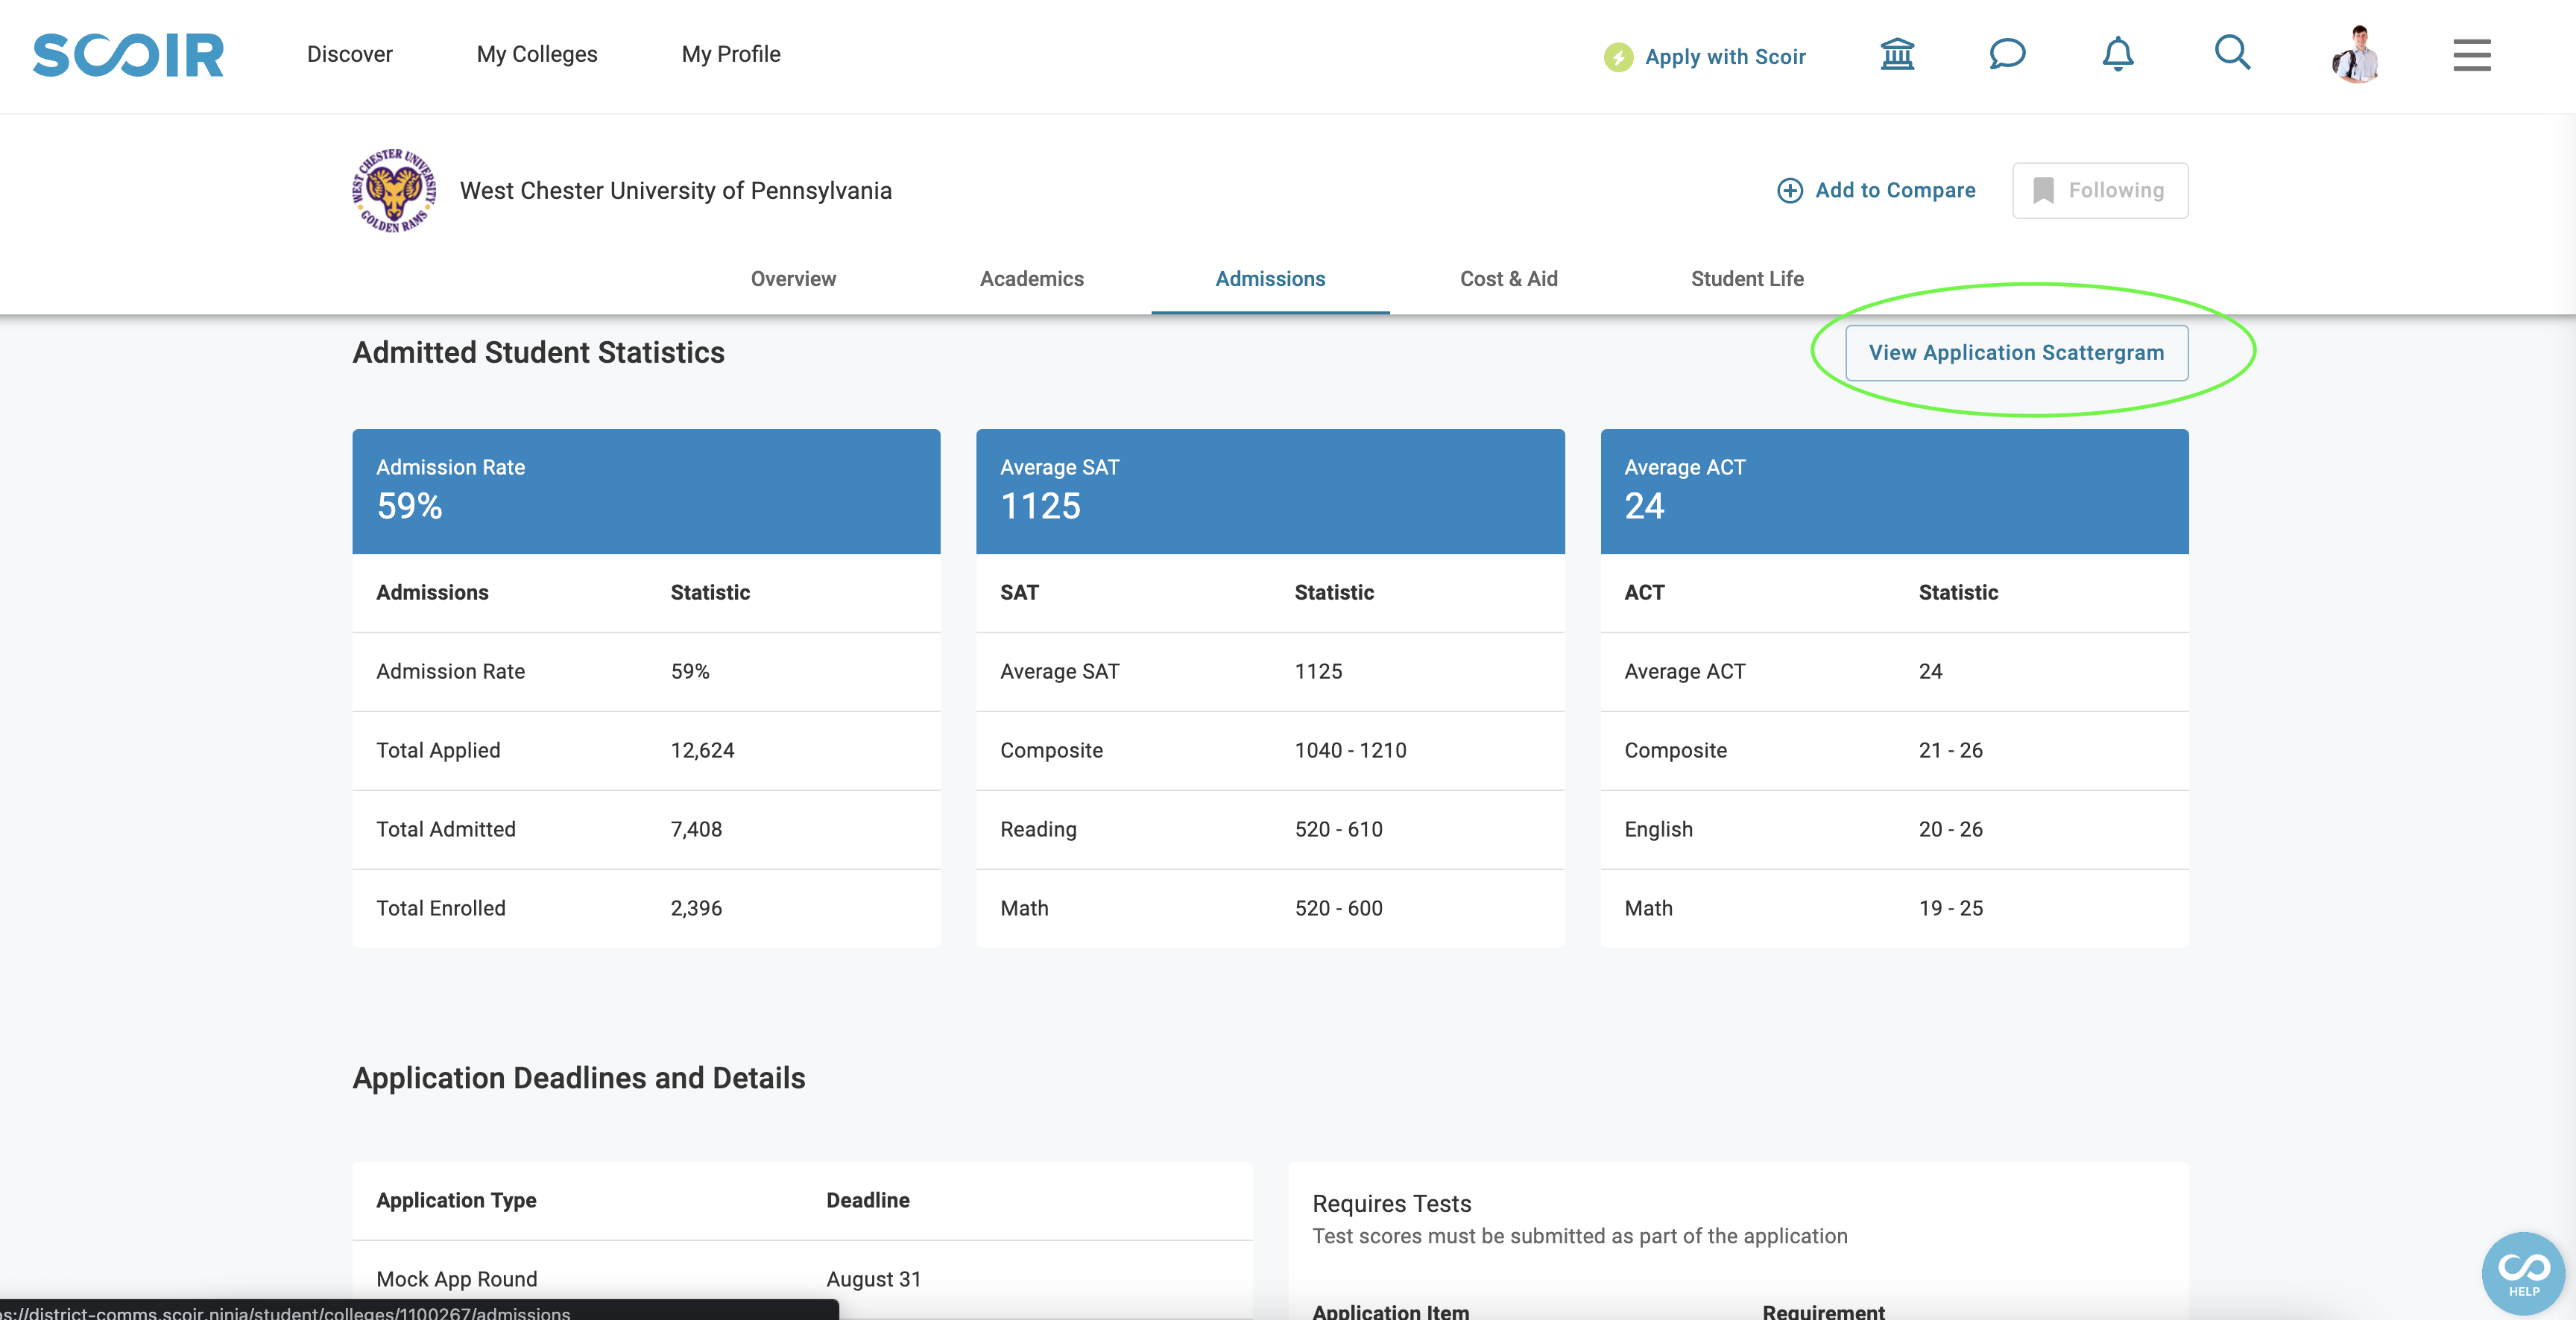Image resolution: width=2576 pixels, height=1320 pixels.
Task: Click ACT Composite range 21 - 26
Action: (x=1950, y=750)
